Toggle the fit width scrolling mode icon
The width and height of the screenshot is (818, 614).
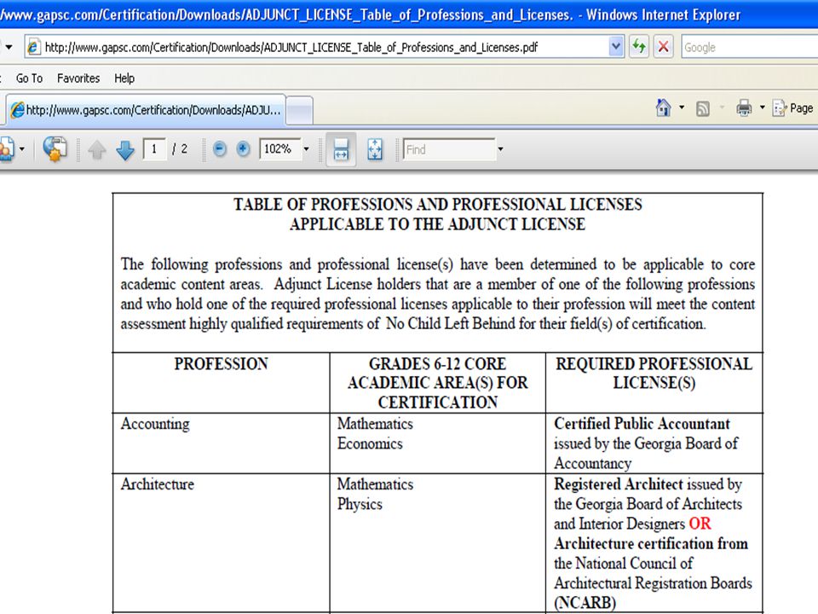tap(341, 149)
